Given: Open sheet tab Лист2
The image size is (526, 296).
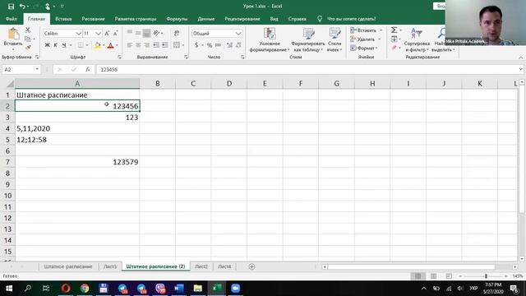Looking at the screenshot, I should point(201,266).
